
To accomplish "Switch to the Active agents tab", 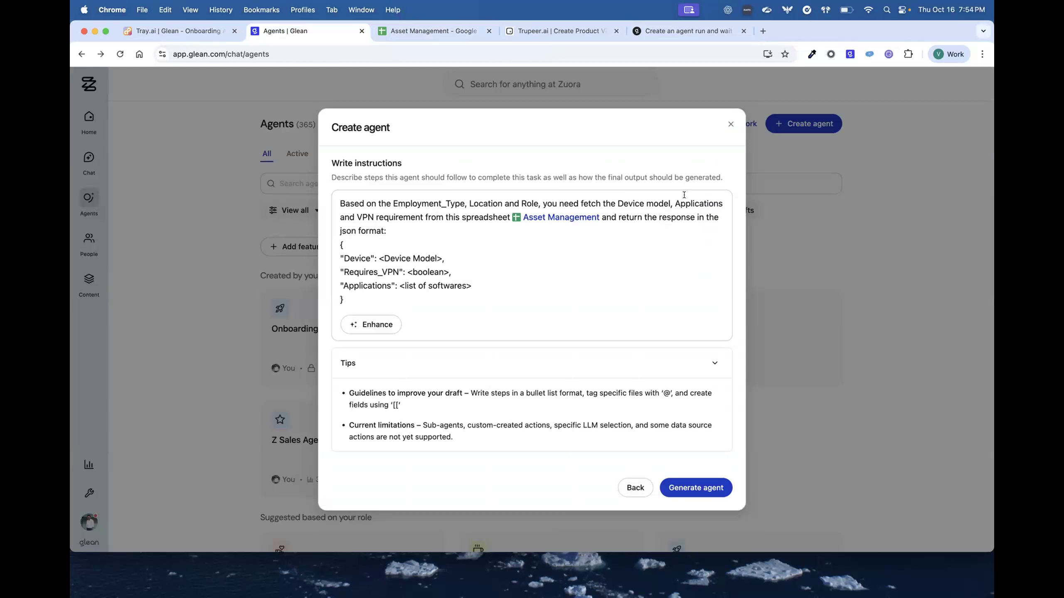I will pos(296,154).
